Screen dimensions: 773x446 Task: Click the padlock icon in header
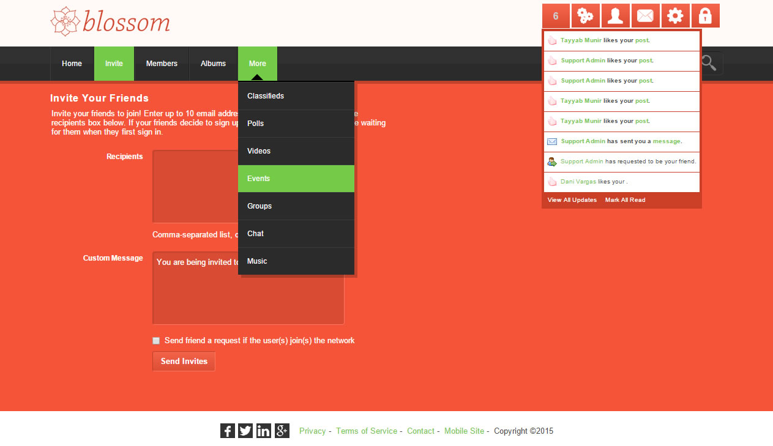point(705,16)
